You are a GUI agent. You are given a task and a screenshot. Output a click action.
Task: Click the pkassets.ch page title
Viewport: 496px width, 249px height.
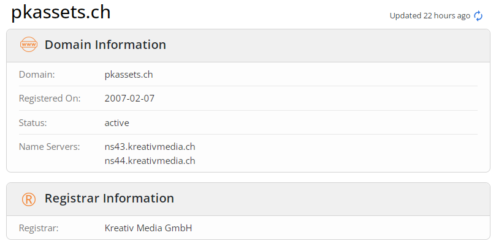coord(61,13)
